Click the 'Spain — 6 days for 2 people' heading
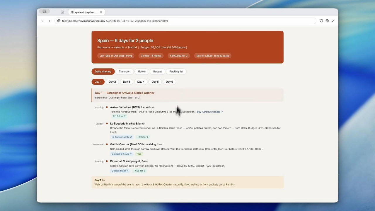This screenshot has height=211, width=375. pos(125,41)
